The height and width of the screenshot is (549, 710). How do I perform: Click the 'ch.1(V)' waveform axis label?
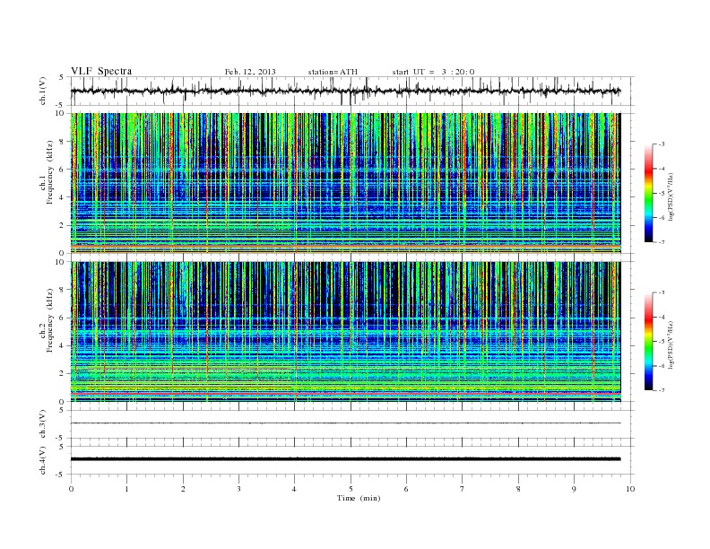click(x=42, y=91)
